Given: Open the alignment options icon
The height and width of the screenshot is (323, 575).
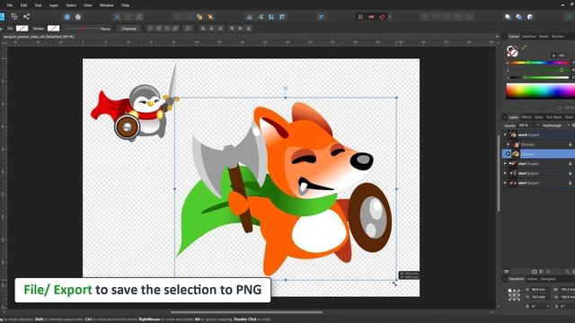Looking at the screenshot, I should pos(321,17).
